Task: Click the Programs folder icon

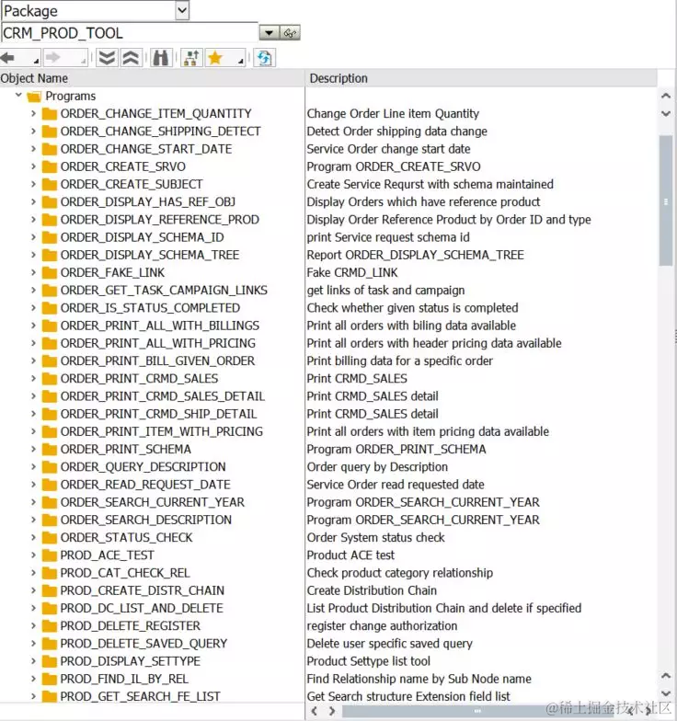Action: coord(34,96)
